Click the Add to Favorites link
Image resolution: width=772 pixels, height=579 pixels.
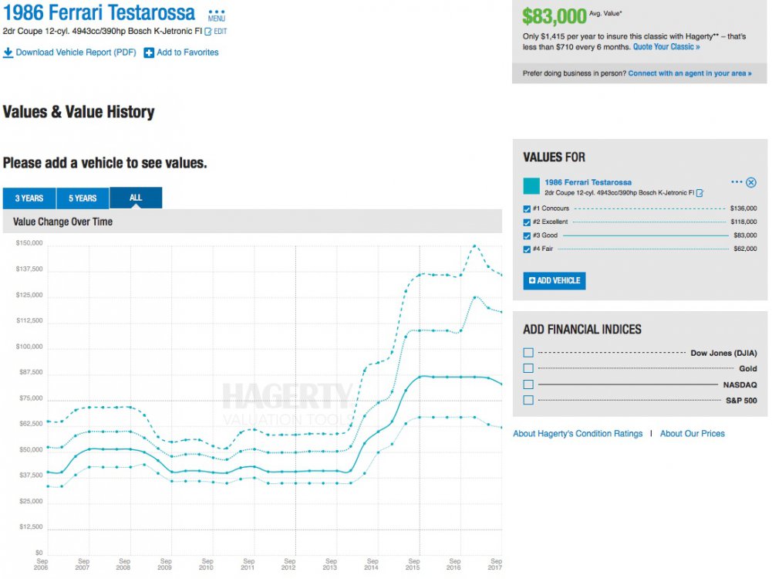187,52
